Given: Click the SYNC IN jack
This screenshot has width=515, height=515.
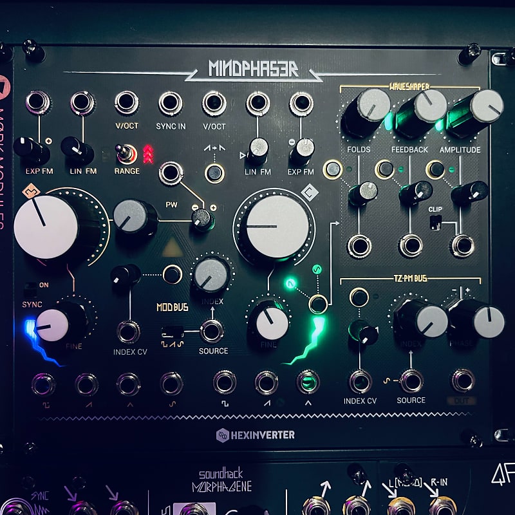Looking at the screenshot, I should tap(173, 102).
